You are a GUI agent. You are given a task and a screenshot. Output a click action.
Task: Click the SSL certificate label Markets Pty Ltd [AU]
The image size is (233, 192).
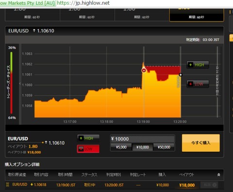(x=27, y=3)
